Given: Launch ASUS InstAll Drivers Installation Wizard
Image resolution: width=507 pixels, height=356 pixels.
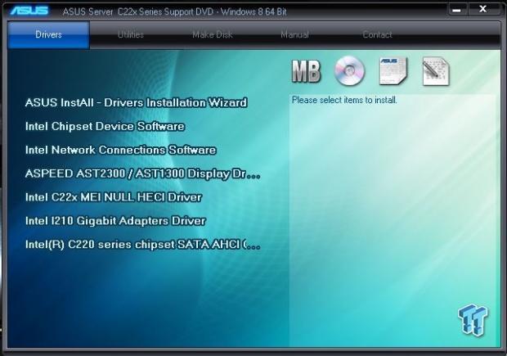Looking at the screenshot, I should 136,102.
